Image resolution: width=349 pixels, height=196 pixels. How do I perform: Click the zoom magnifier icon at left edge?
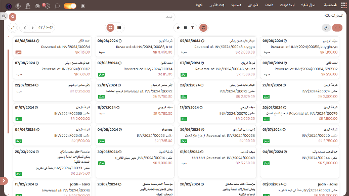[4, 16]
